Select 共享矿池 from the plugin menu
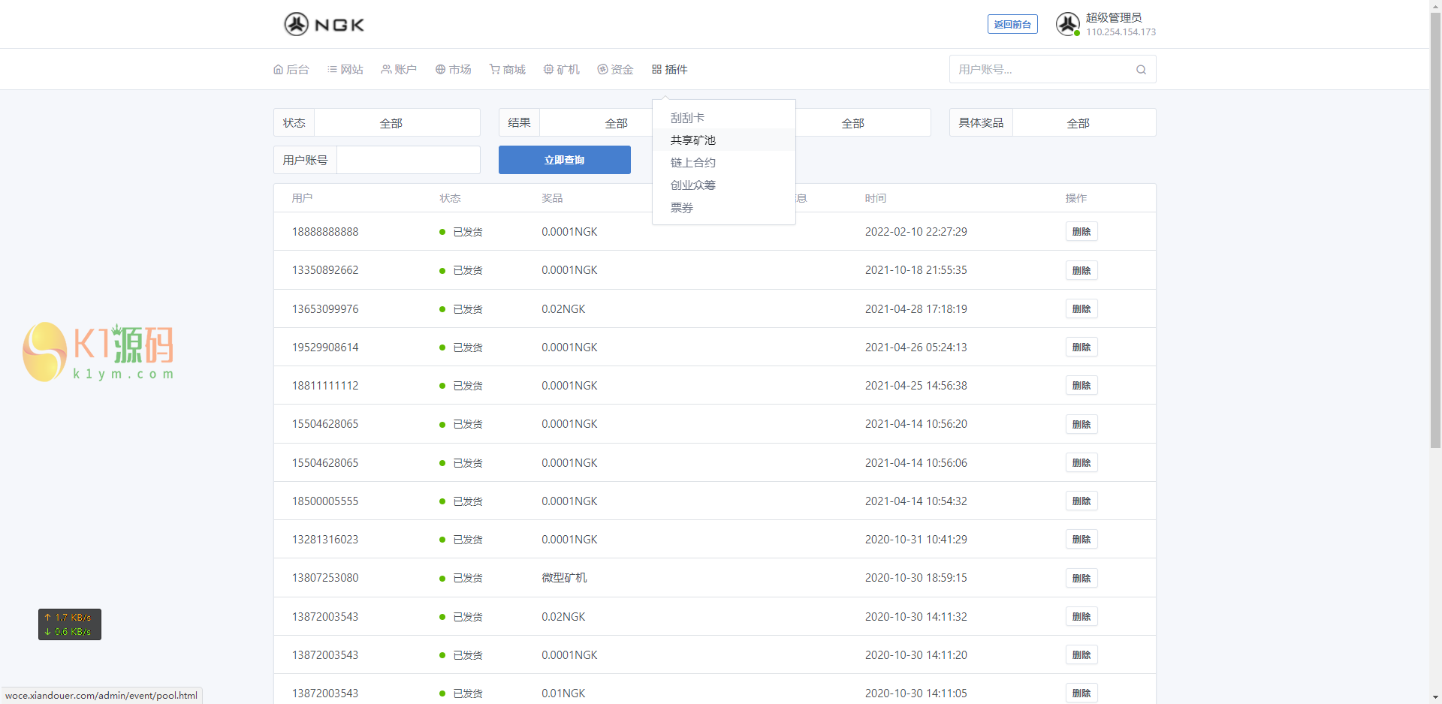The width and height of the screenshot is (1442, 704). (x=693, y=140)
